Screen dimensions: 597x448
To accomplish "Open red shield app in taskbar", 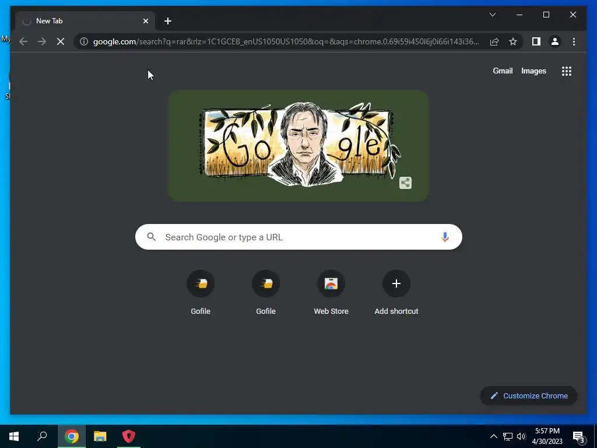I will [x=129, y=436].
